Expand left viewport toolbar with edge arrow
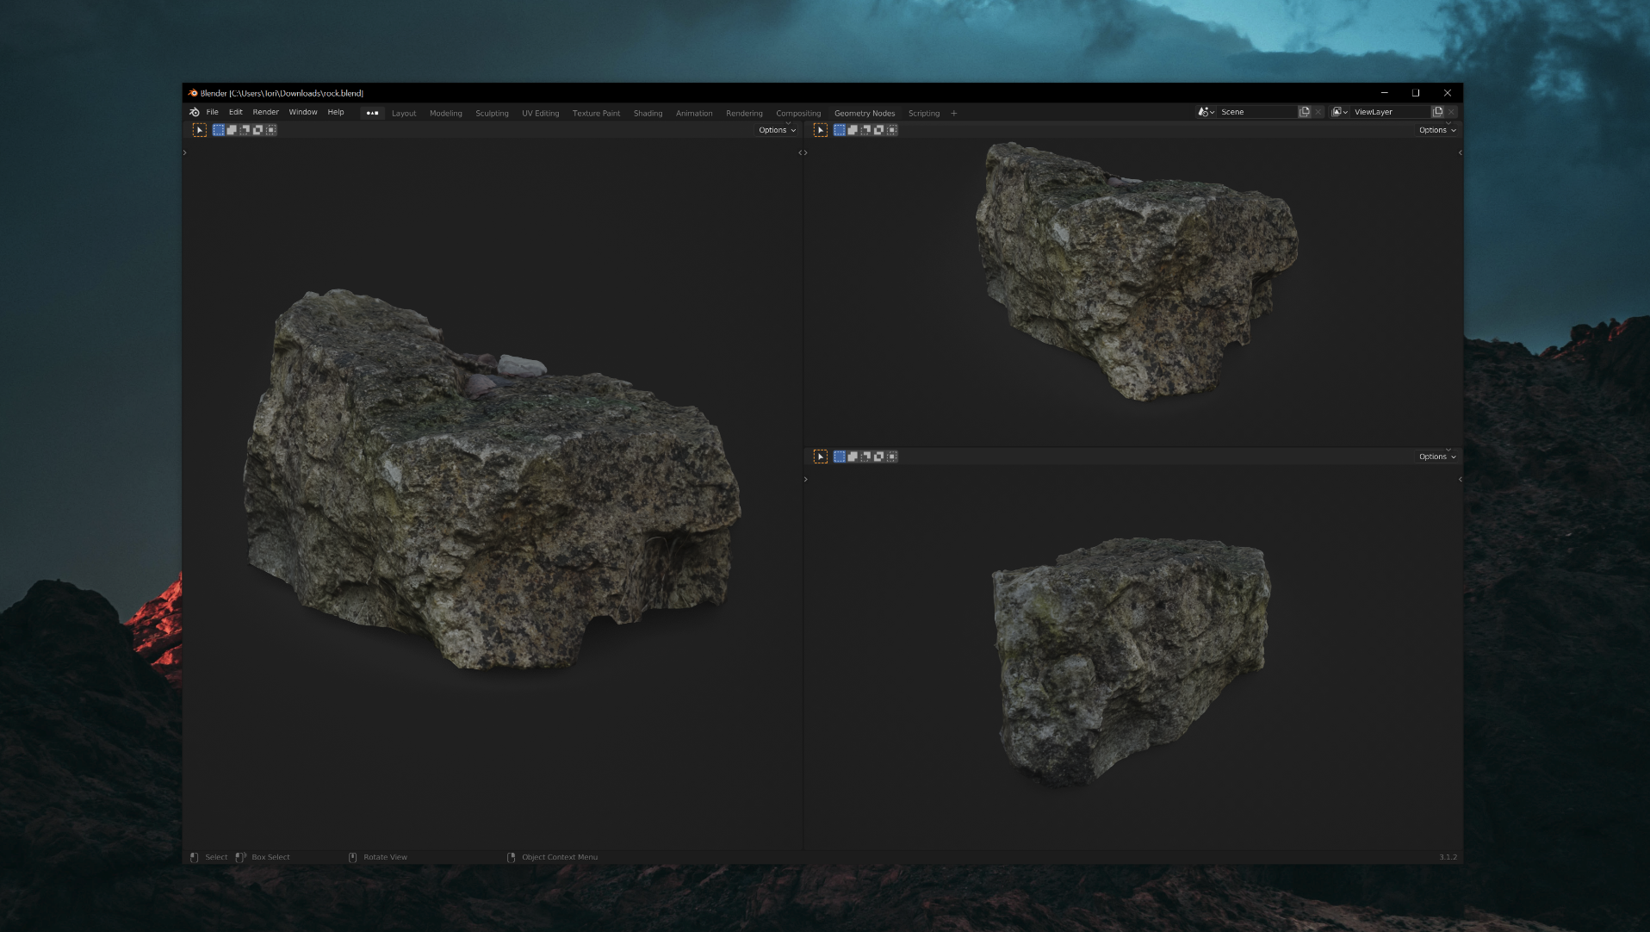Screen dimensions: 1650x932 [x=184, y=153]
